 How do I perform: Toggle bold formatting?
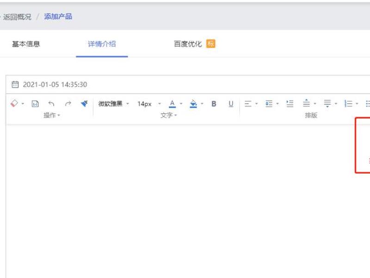pos(214,103)
